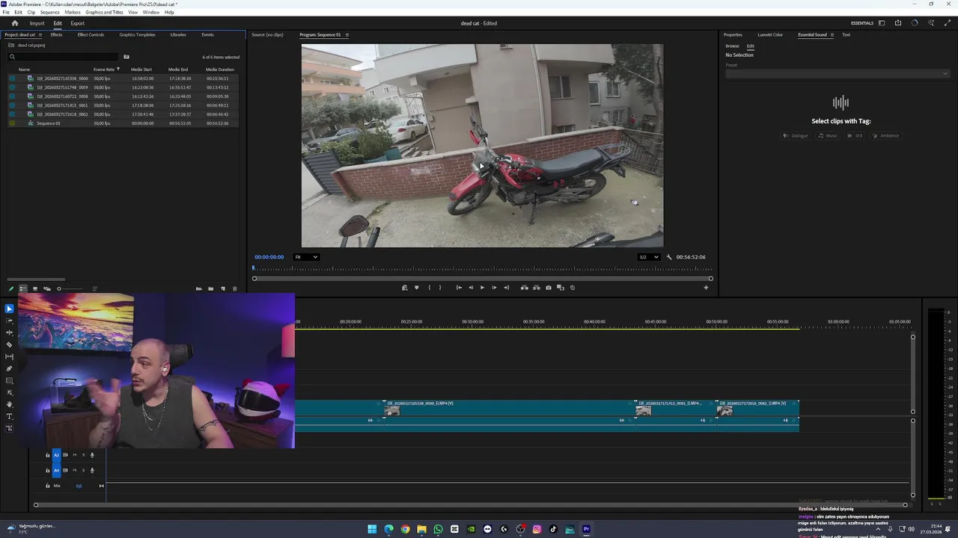This screenshot has width=958, height=538.
Task: Add marker in Program monitor
Action: 417,288
